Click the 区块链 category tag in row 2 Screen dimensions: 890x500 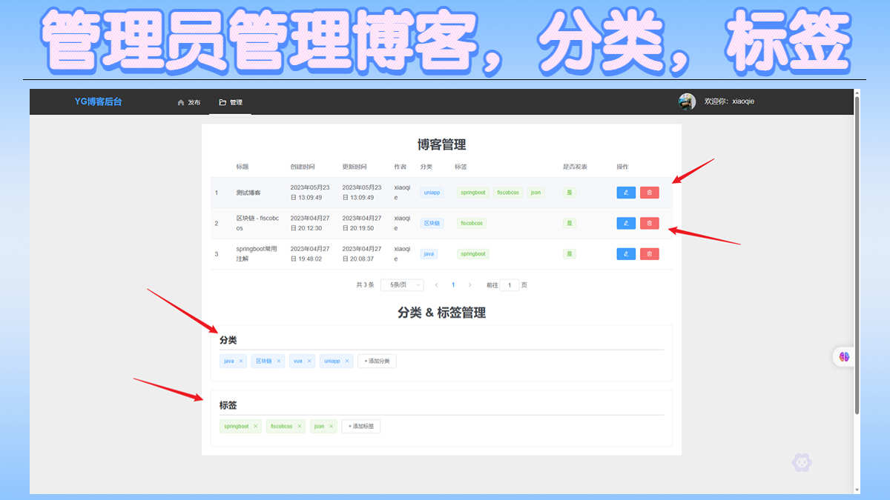(x=432, y=223)
